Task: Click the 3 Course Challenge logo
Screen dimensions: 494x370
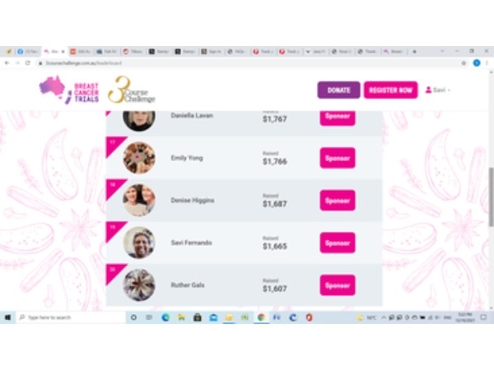Action: point(132,90)
